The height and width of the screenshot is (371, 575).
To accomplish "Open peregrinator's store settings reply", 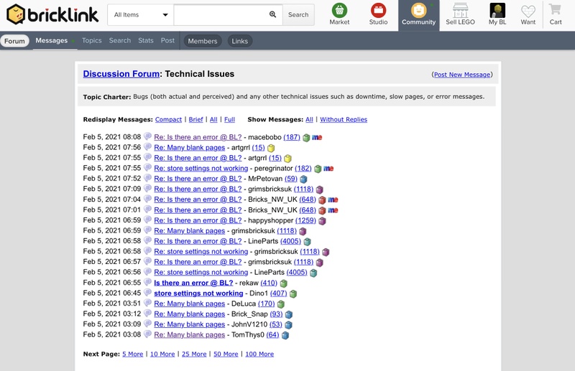I will [x=201, y=169].
